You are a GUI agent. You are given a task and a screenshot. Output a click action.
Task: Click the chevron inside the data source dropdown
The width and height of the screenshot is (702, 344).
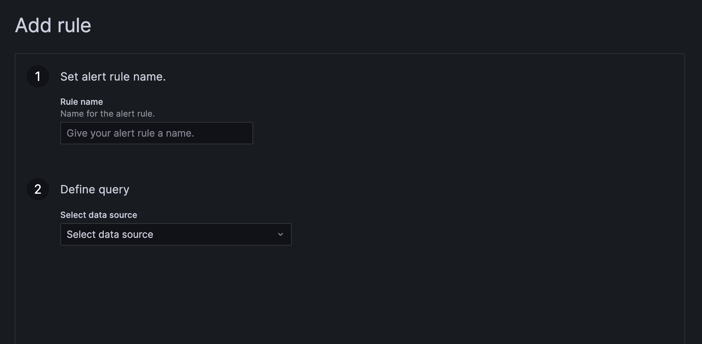pyautogui.click(x=280, y=234)
